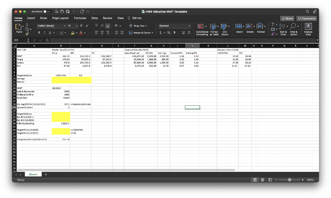Open the Review ribbon tab
This screenshot has height=198, width=331.
tap(107, 18)
